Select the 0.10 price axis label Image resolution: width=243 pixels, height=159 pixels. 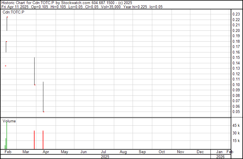236,85
